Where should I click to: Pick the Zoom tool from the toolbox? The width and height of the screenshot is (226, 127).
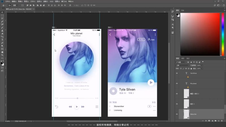coord(2,55)
